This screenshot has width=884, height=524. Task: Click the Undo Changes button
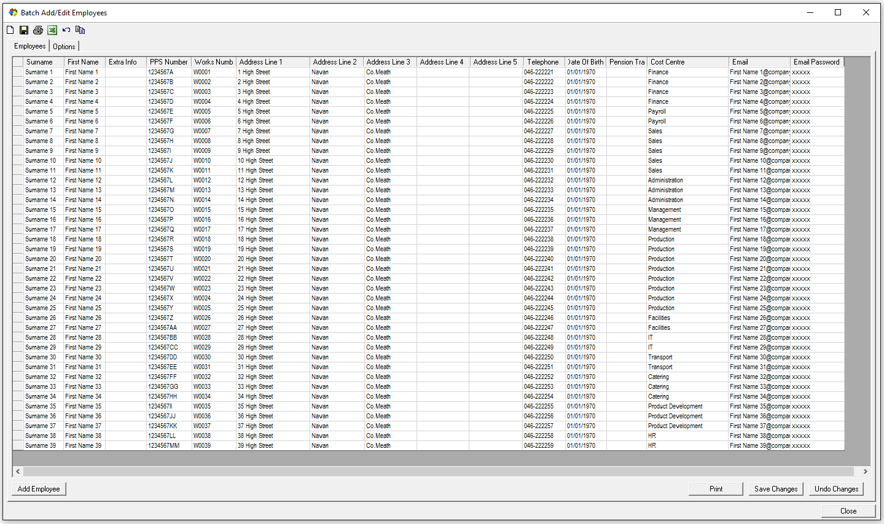click(836, 489)
